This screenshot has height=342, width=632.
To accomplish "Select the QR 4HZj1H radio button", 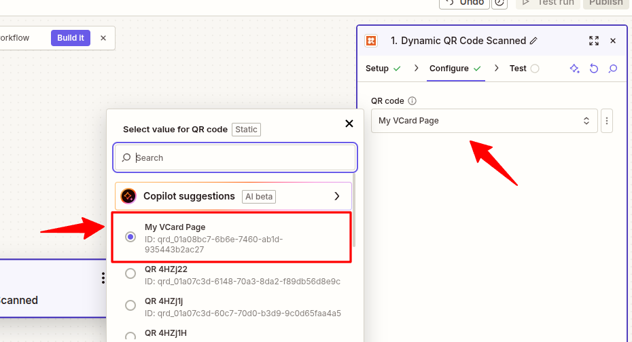I will 130,337.
